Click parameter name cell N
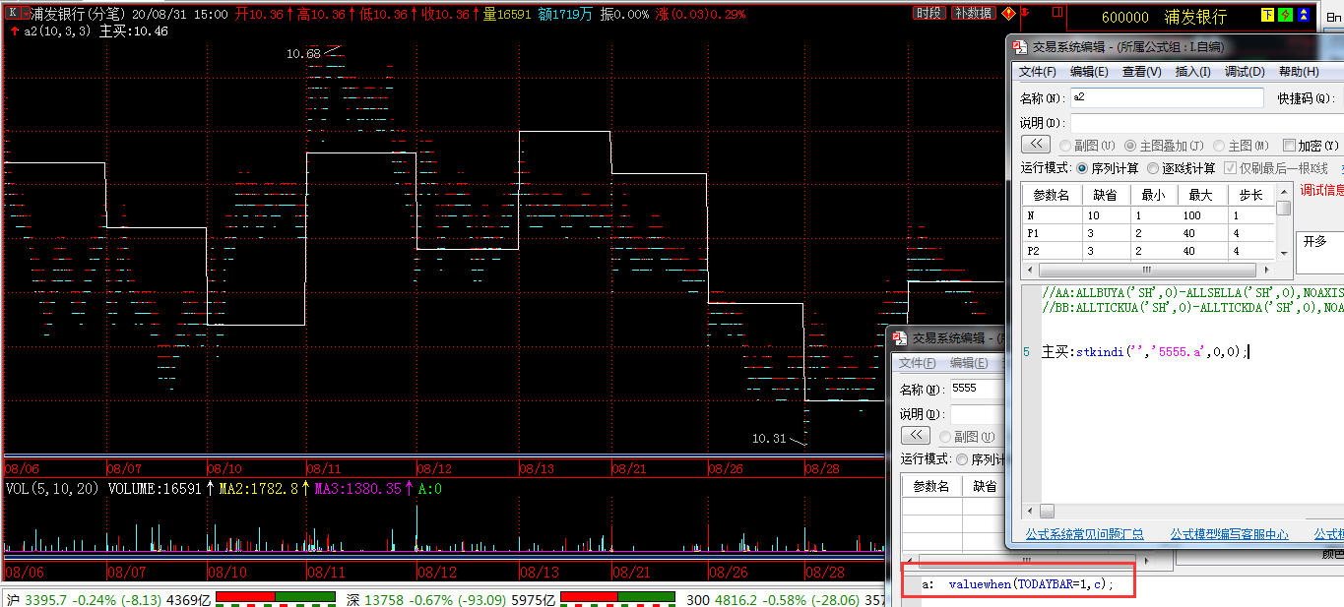Viewport: 1344px width, 607px height. pos(1052,215)
